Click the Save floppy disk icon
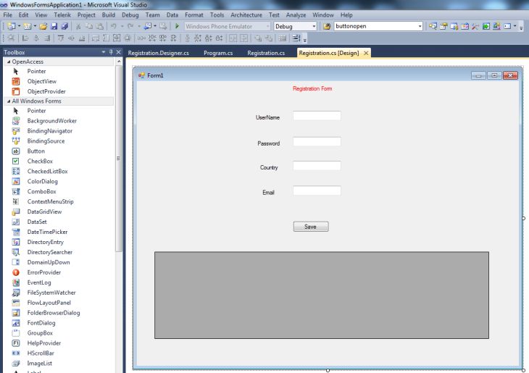 [x=54, y=26]
